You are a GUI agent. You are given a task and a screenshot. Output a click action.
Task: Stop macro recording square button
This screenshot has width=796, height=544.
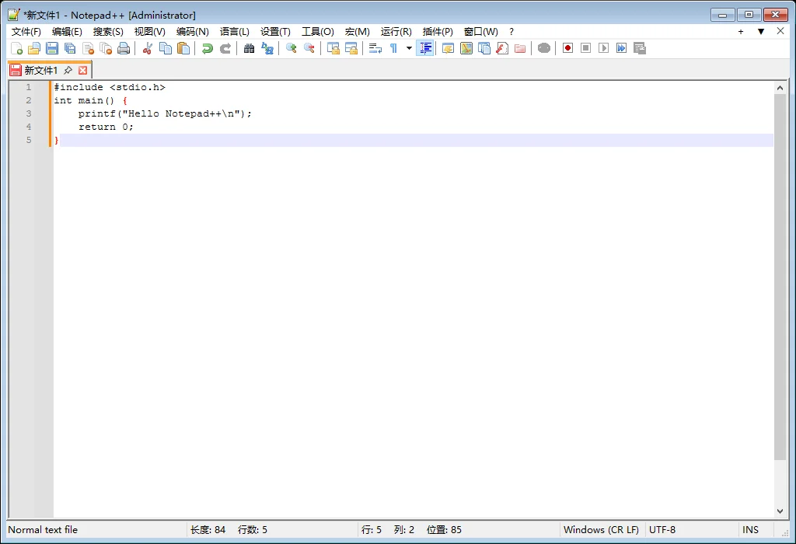click(585, 48)
